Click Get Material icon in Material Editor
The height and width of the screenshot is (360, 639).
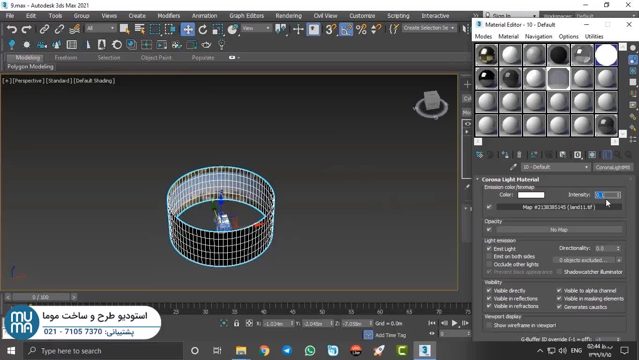click(x=480, y=155)
